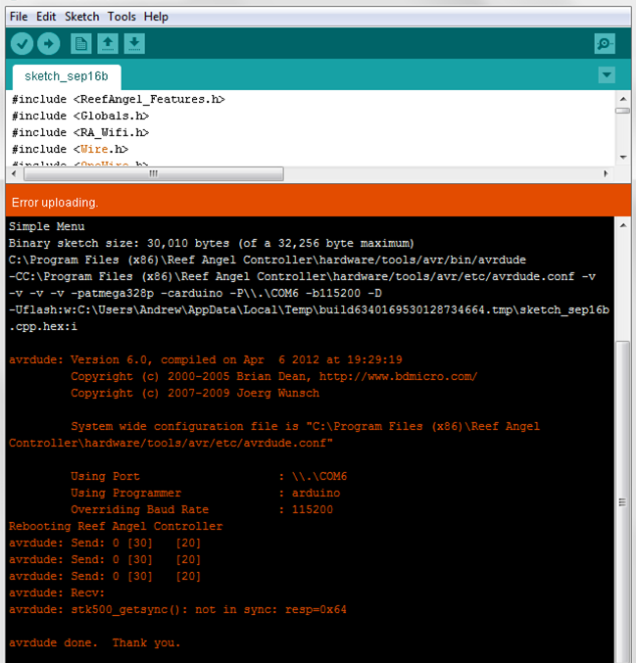Create a new sketch with New icon

[80, 43]
